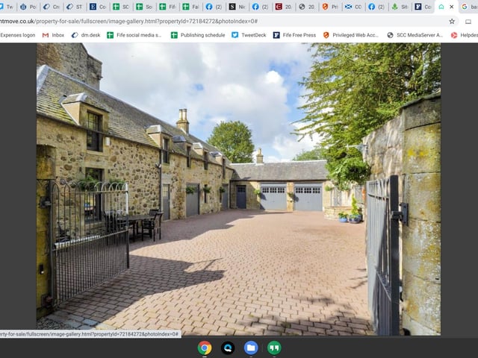478x358 pixels.
Task: Open the Gmail 'Inbox' bookmark
Action: tap(54, 35)
